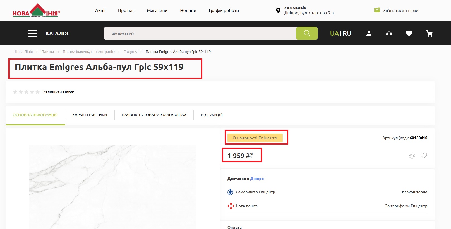The height and width of the screenshot is (229, 451).
Task: Open the Новини section
Action: [188, 11]
